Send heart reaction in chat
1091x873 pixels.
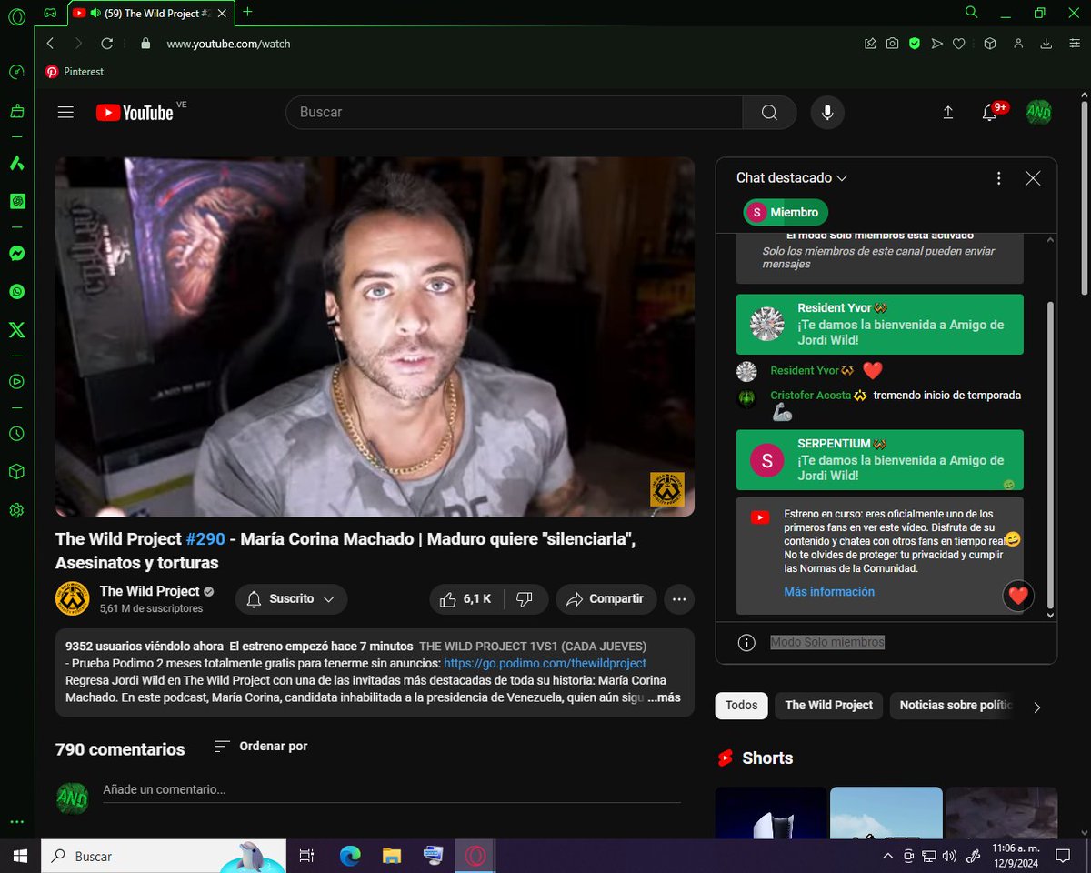pyautogui.click(x=1018, y=596)
